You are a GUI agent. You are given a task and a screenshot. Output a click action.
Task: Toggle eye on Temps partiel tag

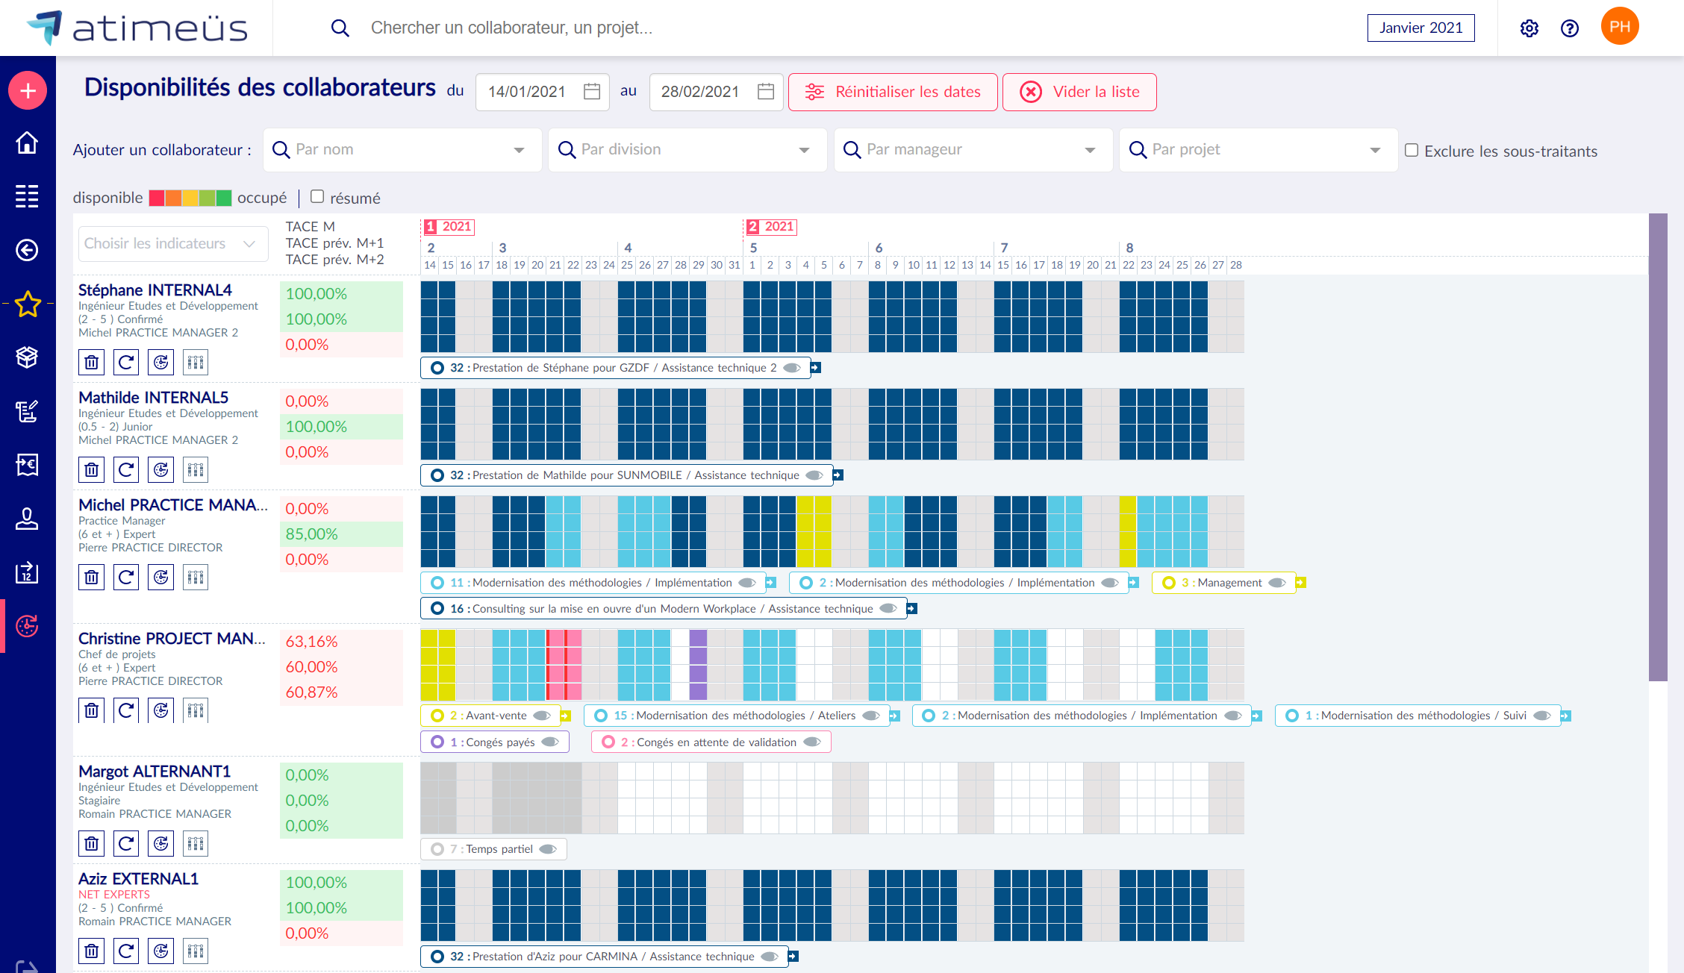pyautogui.click(x=548, y=849)
